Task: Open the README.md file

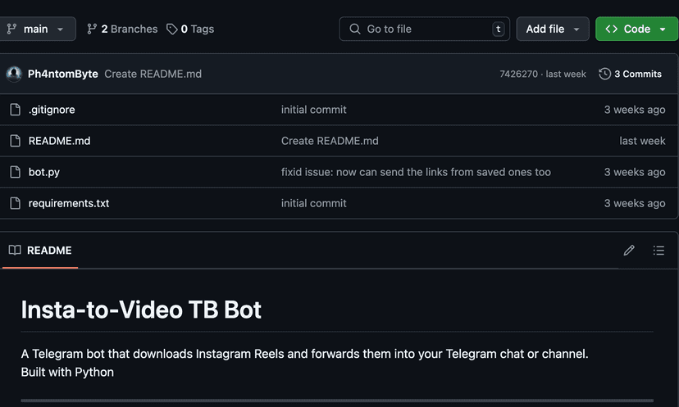Action: (x=59, y=141)
